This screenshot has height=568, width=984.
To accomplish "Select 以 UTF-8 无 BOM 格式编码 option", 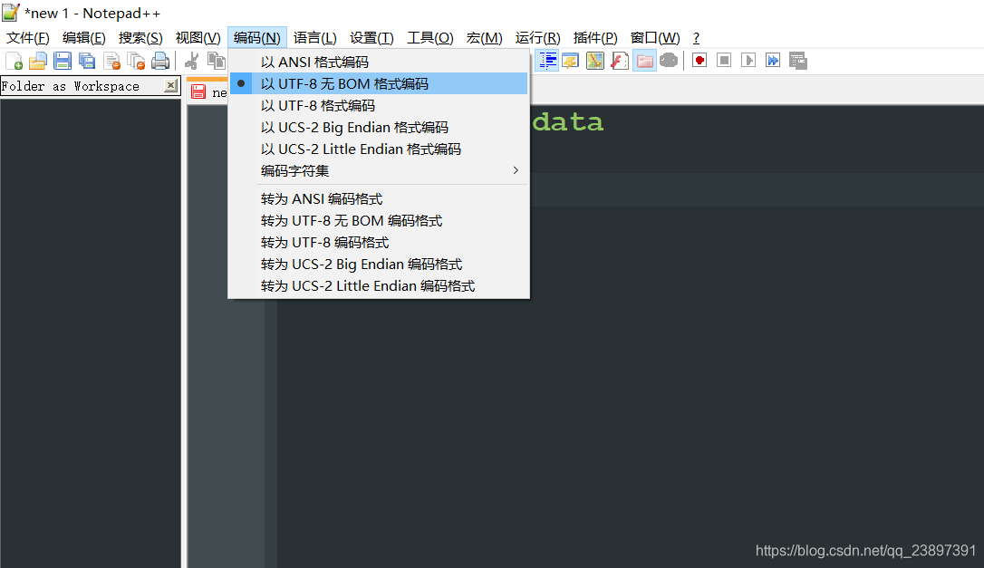I will 379,83.
